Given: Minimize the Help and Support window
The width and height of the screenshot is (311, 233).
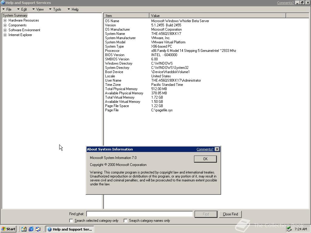Looking at the screenshot, I should 297,3.
